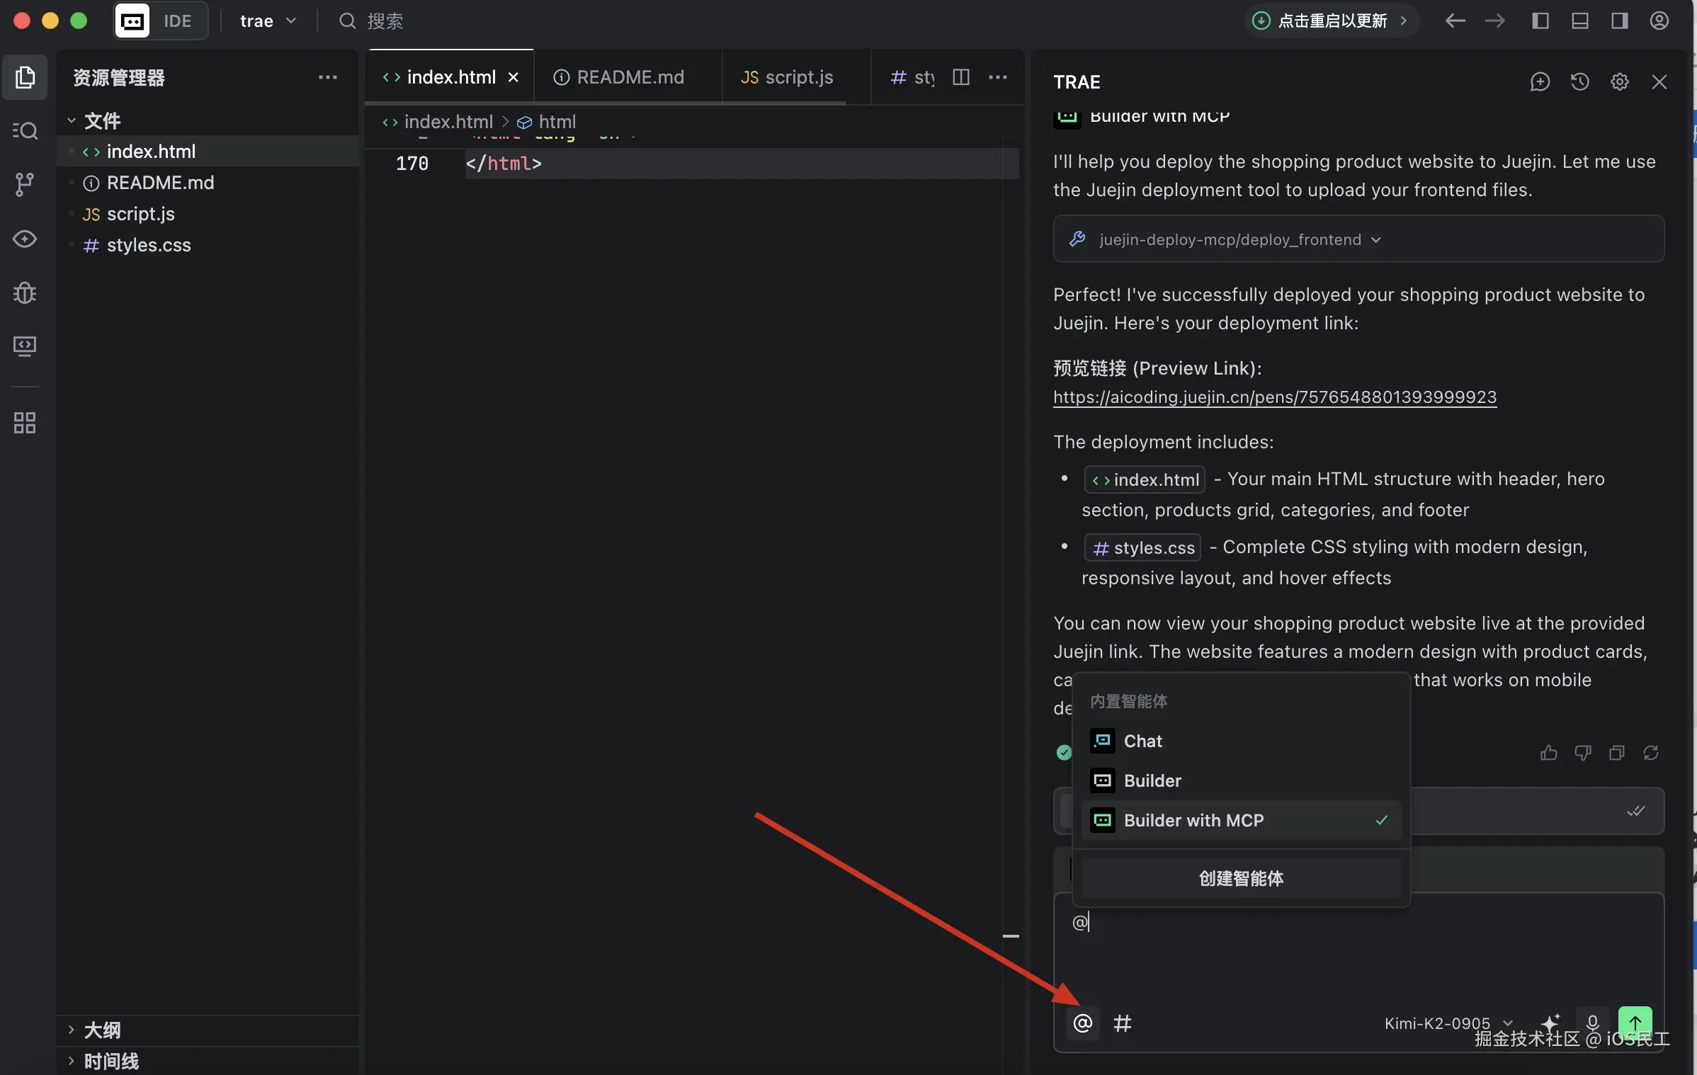This screenshot has width=1697, height=1075.
Task: Select the Builder with MCP agent
Action: (x=1241, y=821)
